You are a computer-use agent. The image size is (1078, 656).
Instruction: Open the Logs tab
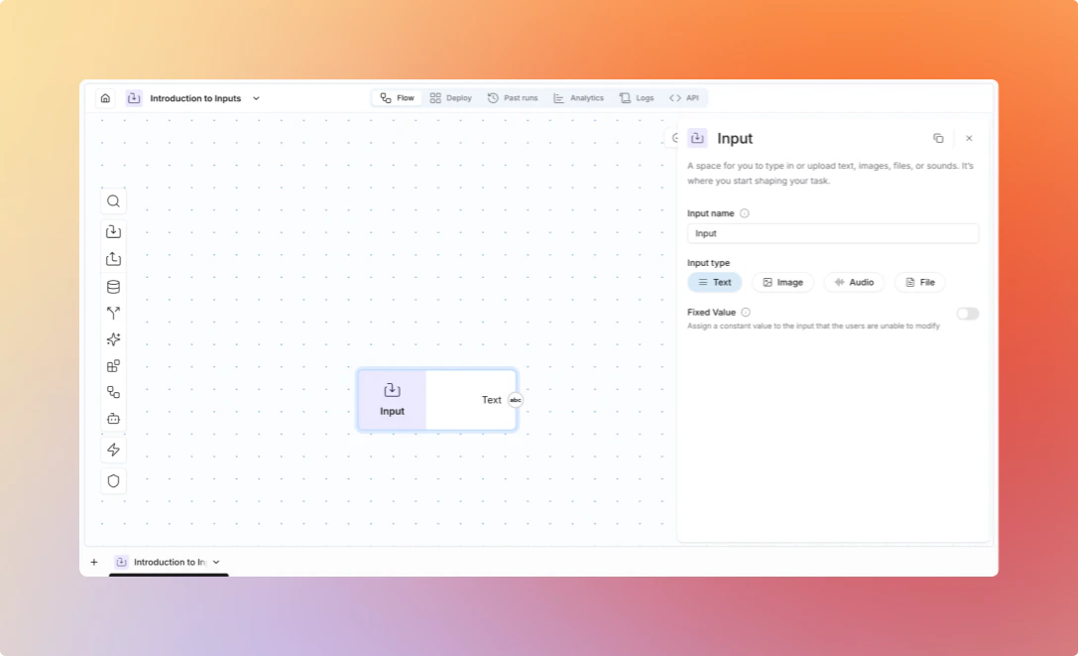tap(637, 98)
